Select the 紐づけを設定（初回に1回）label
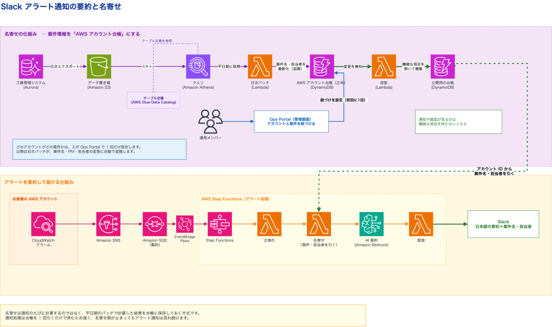 point(343,100)
